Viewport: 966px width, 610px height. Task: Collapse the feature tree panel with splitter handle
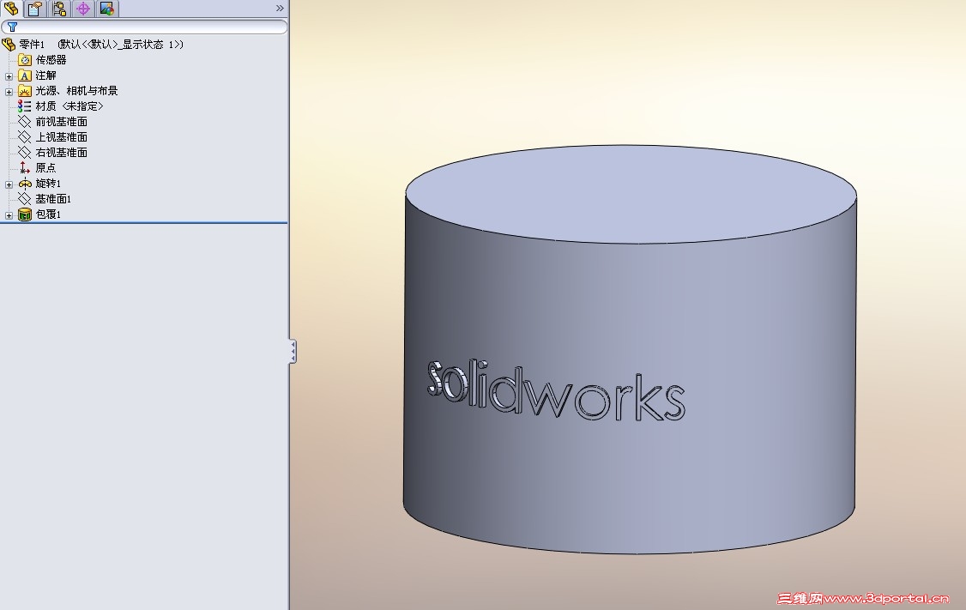point(293,351)
